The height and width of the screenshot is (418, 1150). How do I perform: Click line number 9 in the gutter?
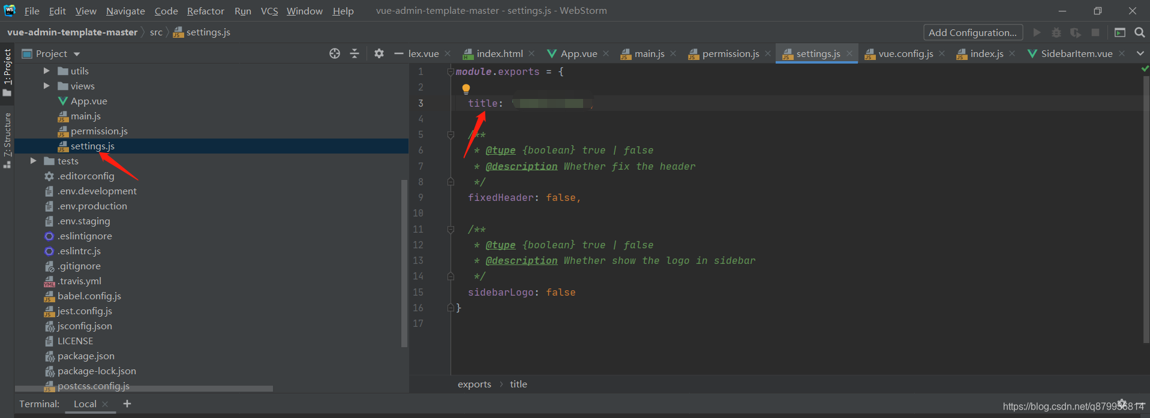(421, 197)
